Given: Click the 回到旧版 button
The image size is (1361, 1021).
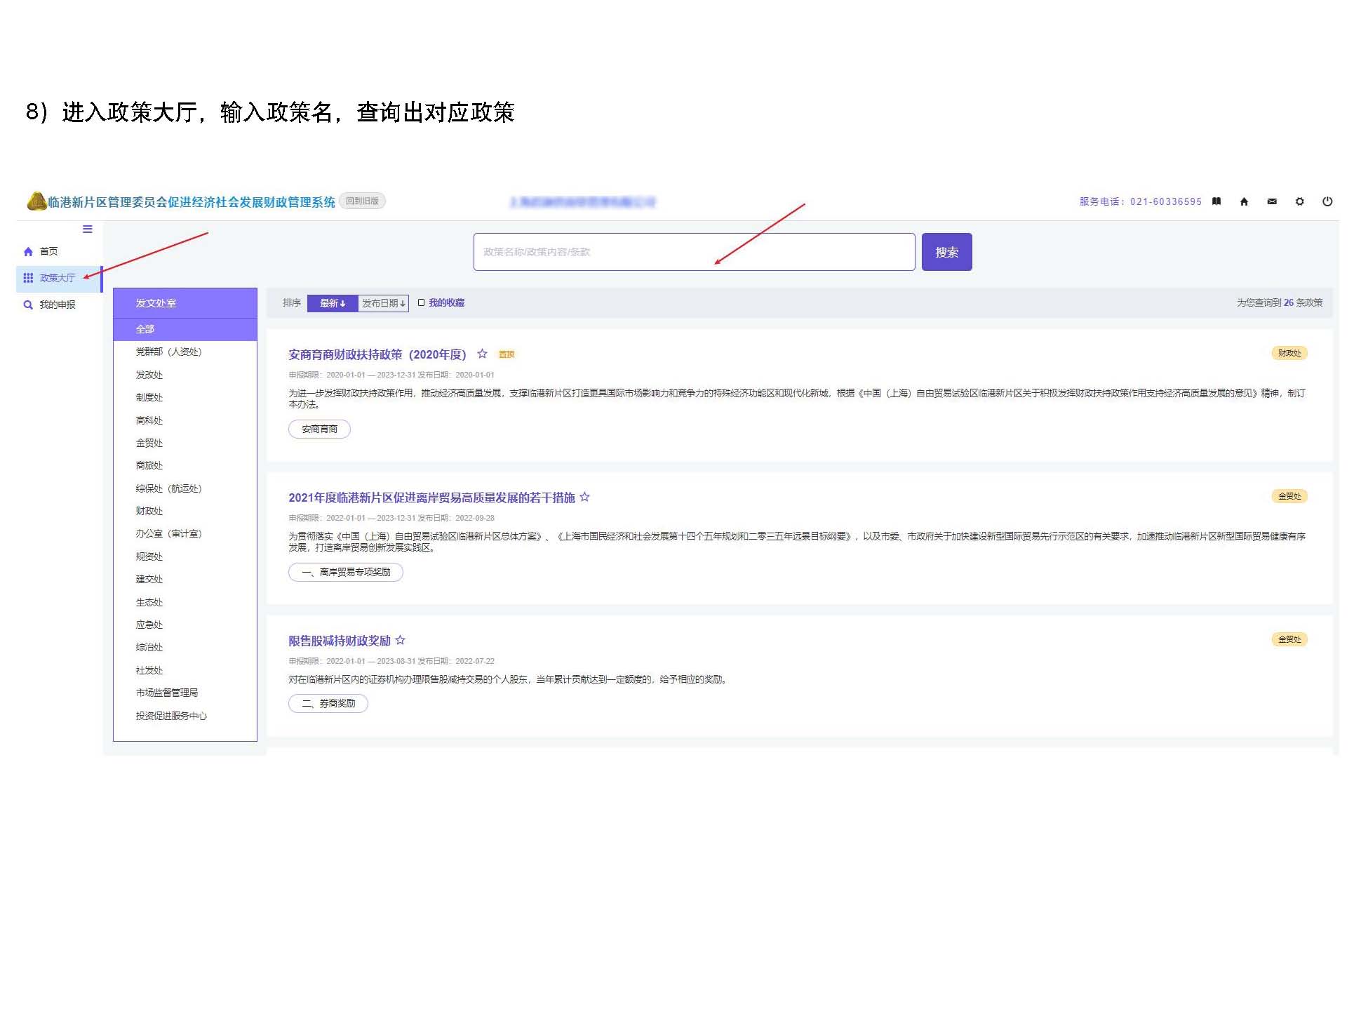Looking at the screenshot, I should pyautogui.click(x=362, y=201).
